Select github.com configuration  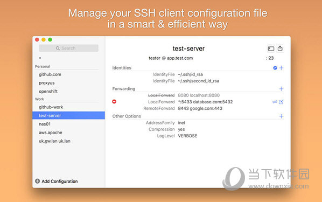point(50,74)
